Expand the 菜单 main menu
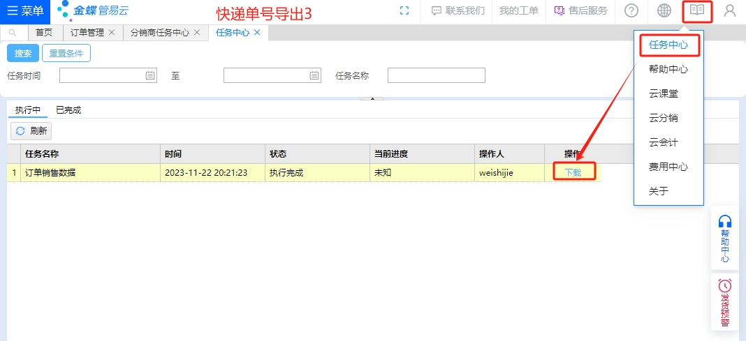The image size is (746, 341). pyautogui.click(x=25, y=10)
